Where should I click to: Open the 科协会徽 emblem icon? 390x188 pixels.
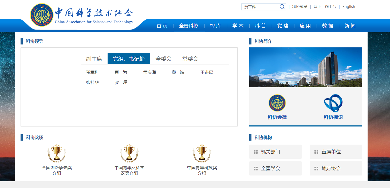[277, 103]
